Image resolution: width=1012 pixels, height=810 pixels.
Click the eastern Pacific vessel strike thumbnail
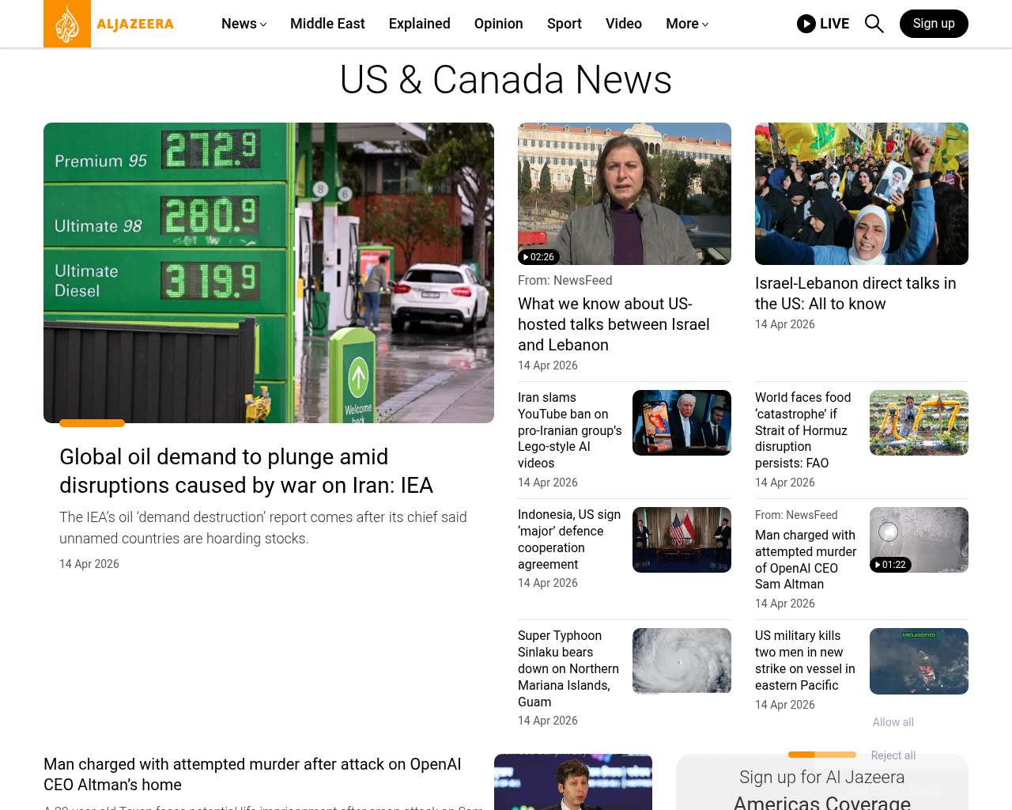pos(919,661)
